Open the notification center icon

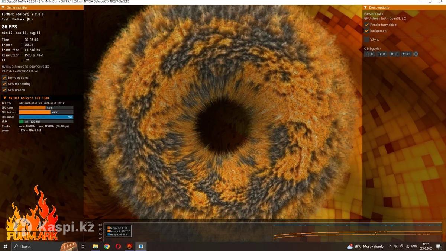pyautogui.click(x=439, y=246)
